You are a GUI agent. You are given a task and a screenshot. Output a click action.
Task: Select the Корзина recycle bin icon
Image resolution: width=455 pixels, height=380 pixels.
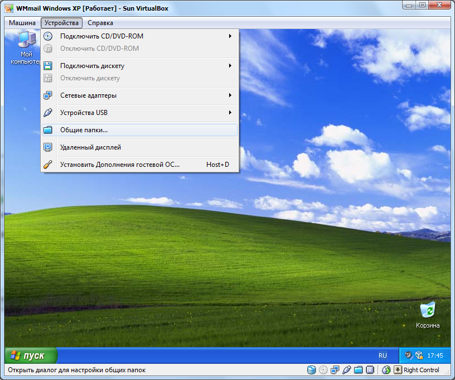pos(428,315)
